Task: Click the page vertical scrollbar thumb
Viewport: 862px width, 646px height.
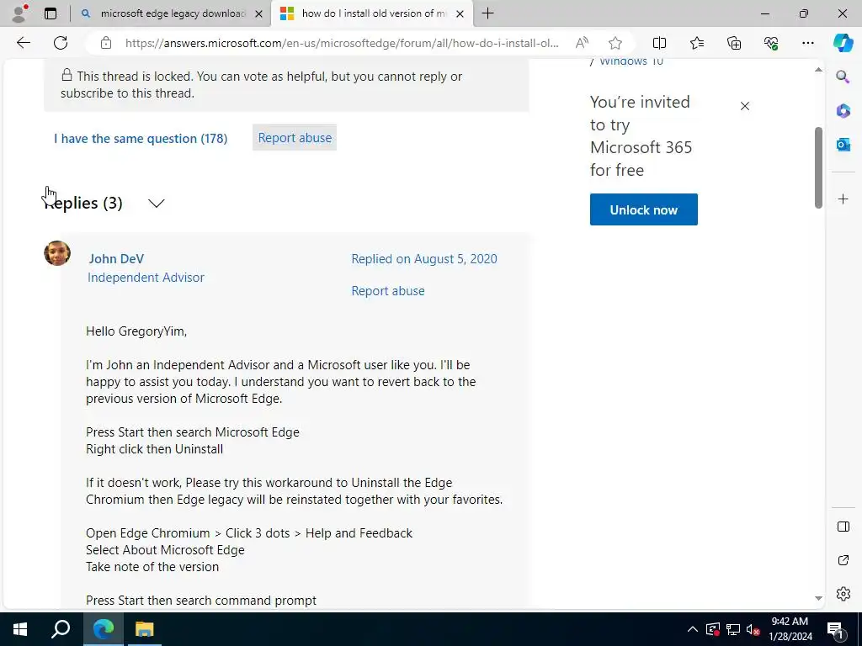Action: (818, 167)
